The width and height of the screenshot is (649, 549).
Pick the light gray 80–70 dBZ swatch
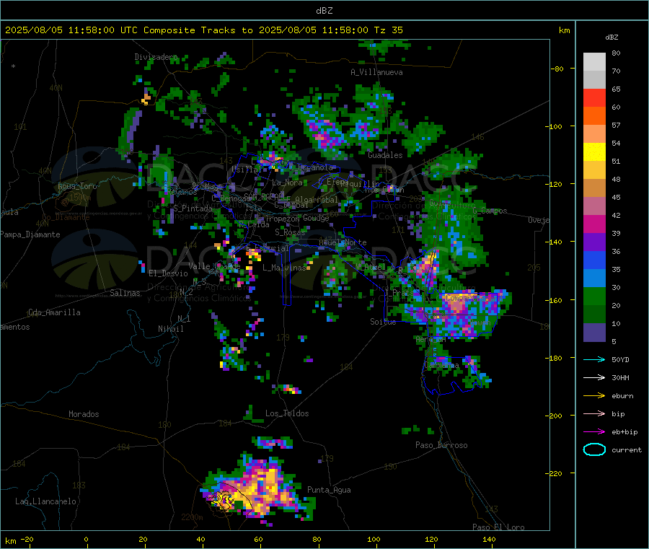(594, 62)
